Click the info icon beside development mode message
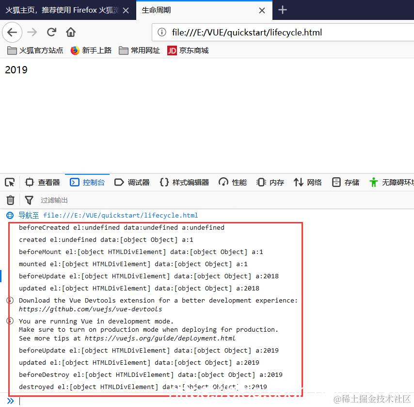Viewport: 414px width, 407px height. tap(10, 321)
